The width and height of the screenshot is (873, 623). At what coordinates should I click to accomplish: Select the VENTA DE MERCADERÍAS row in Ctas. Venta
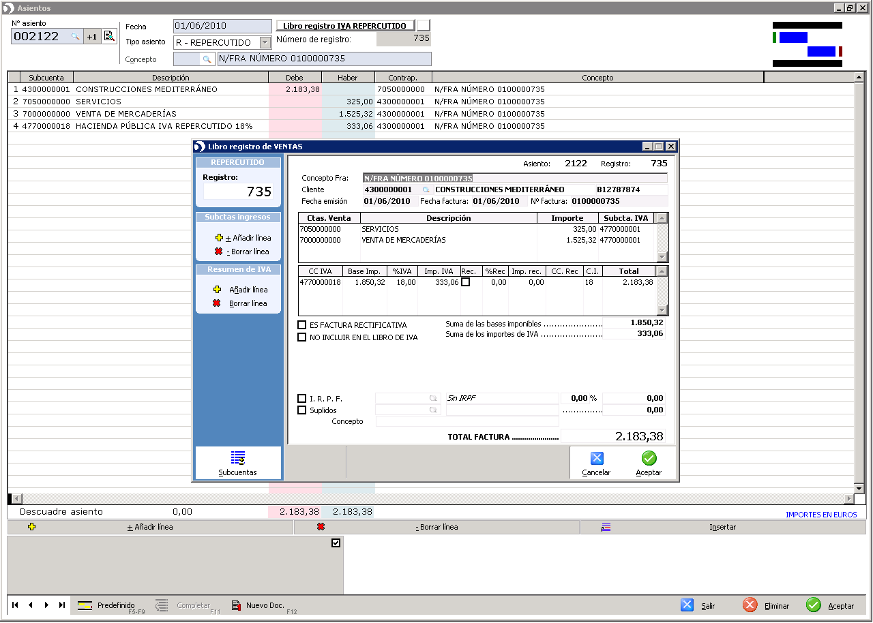[477, 240]
